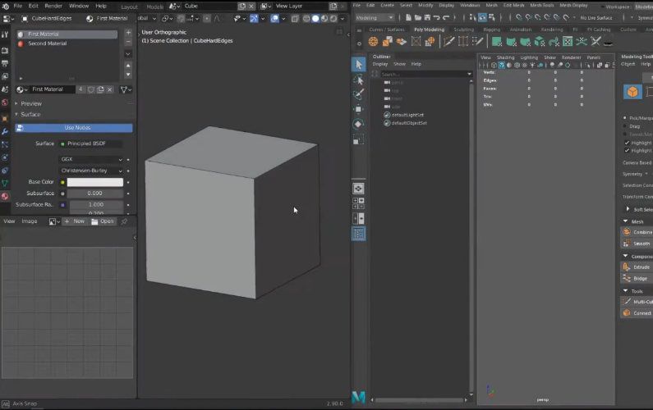Image resolution: width=653 pixels, height=410 pixels.
Task: Click the Multi-Cut tool button
Action: (x=637, y=302)
